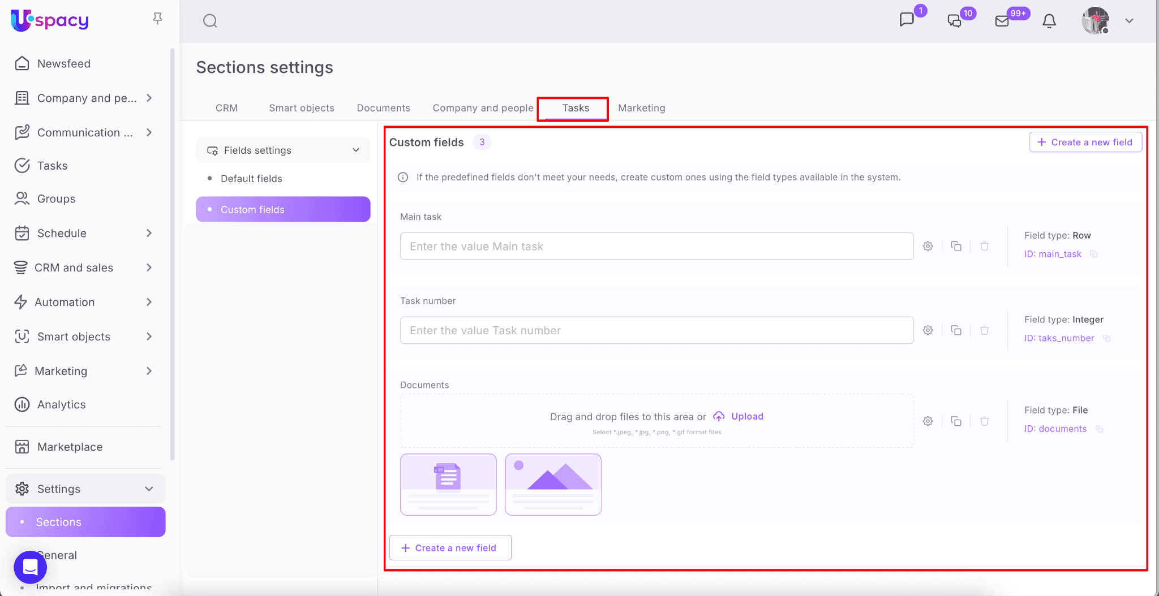This screenshot has width=1159, height=596.
Task: Open the user profile dropdown arrow
Action: point(1129,21)
